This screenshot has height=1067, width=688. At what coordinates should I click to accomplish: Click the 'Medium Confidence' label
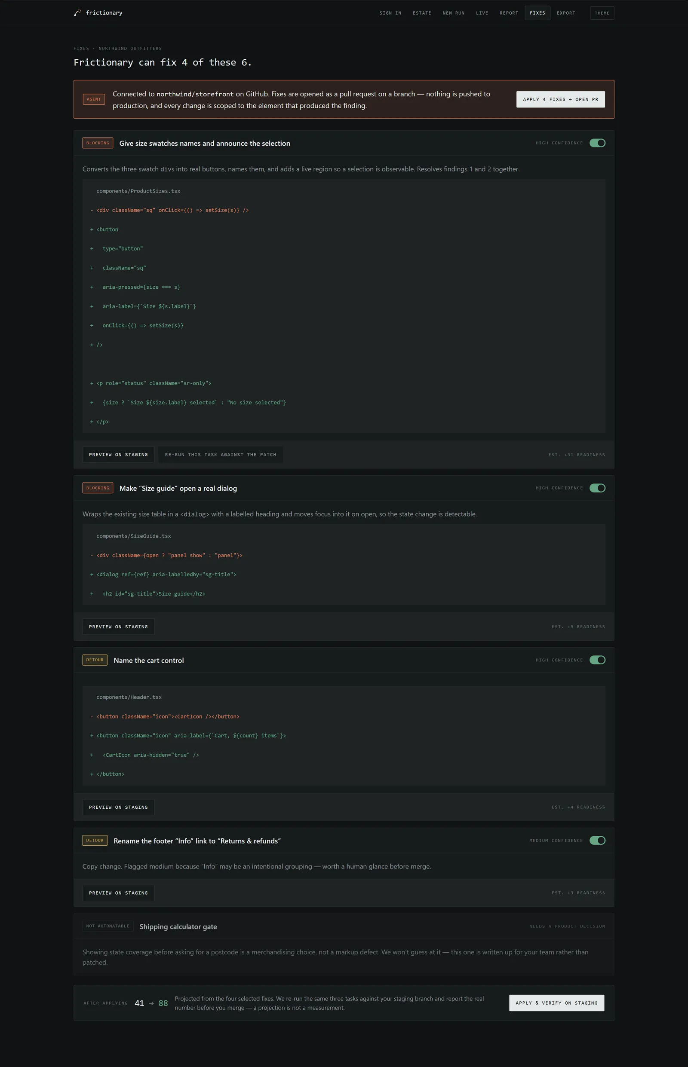[556, 840]
